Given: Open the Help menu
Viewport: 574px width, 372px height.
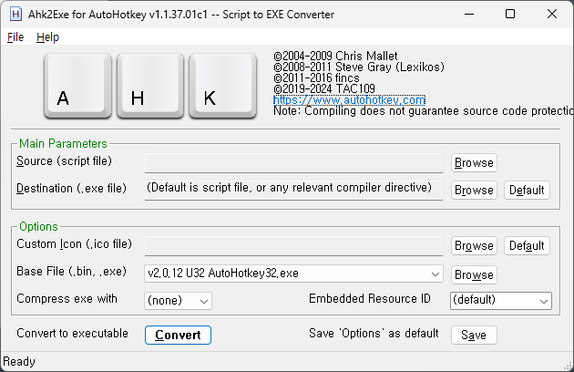Looking at the screenshot, I should (47, 37).
